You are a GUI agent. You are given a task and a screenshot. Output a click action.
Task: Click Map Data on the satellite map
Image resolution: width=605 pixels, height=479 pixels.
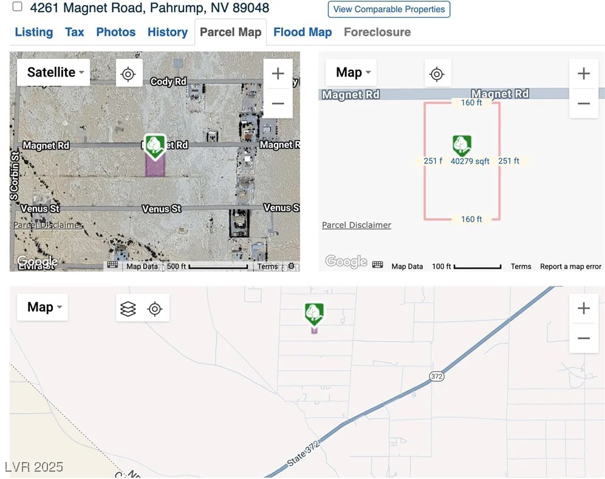pyautogui.click(x=142, y=266)
